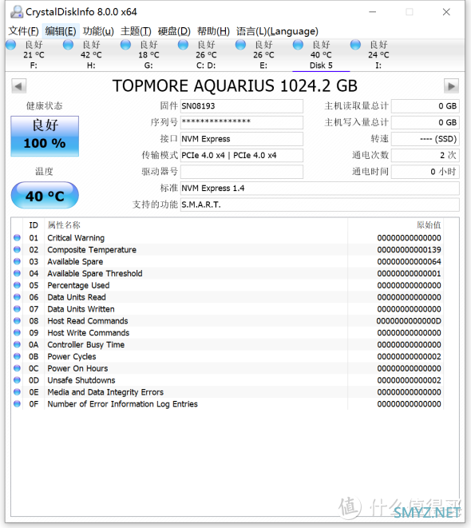The width and height of the screenshot is (471, 528).
Task: Click status dot for Unsafe Shutdowns row
Action: [17, 380]
